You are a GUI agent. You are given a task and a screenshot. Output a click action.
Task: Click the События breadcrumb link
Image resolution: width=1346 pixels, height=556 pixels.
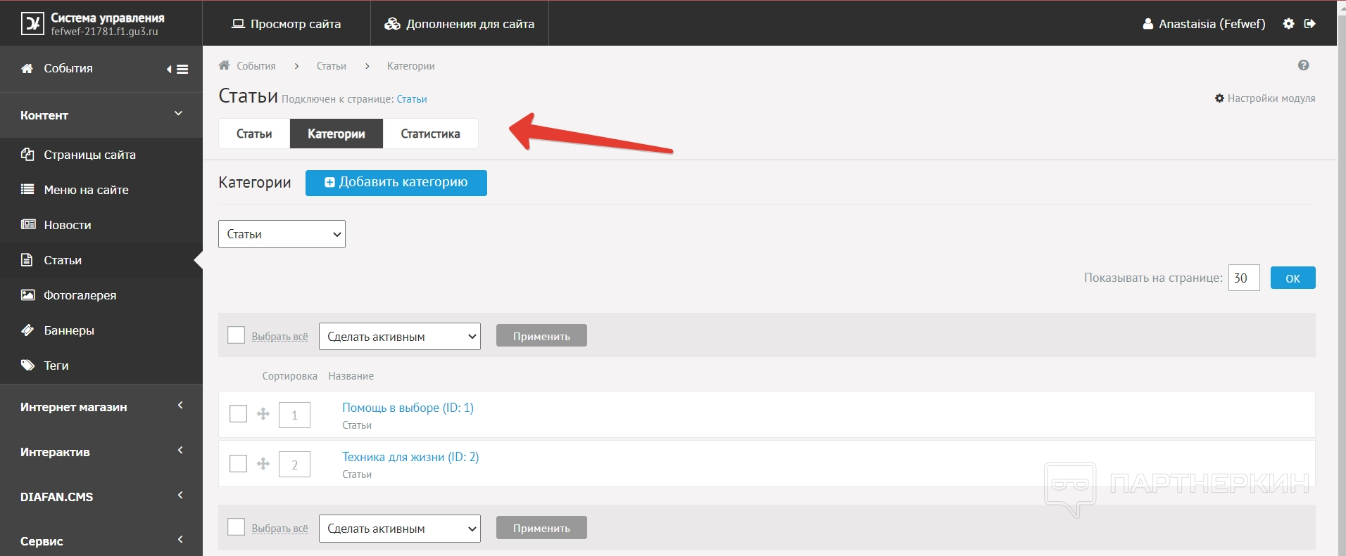tap(256, 66)
